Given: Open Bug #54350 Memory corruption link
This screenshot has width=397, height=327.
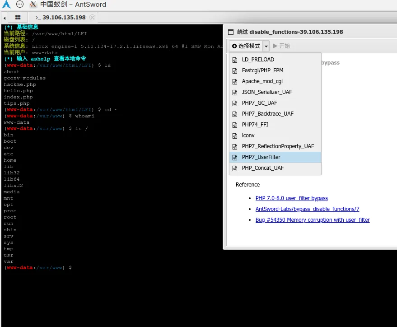Looking at the screenshot, I should pyautogui.click(x=313, y=220).
